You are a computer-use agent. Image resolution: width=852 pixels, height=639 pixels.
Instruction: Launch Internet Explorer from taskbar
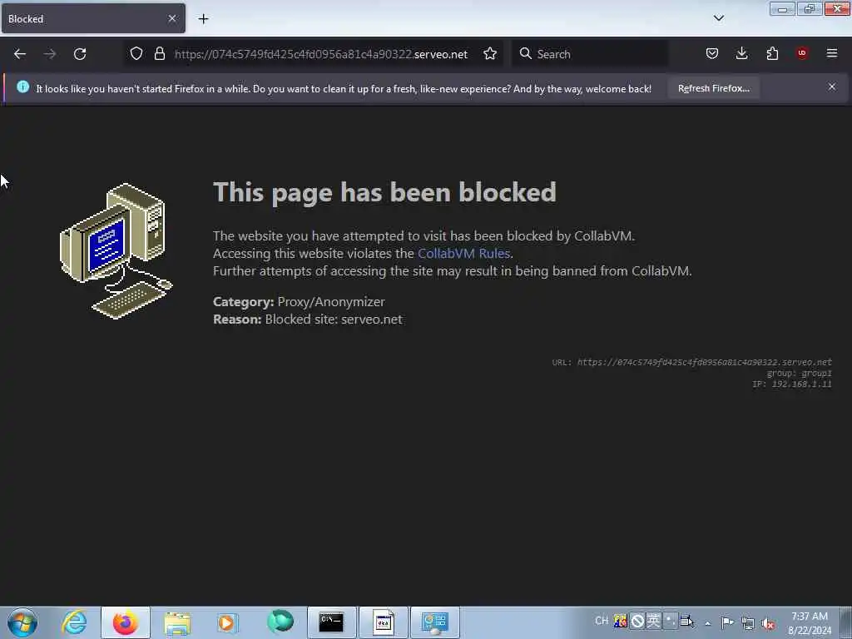pyautogui.click(x=74, y=622)
